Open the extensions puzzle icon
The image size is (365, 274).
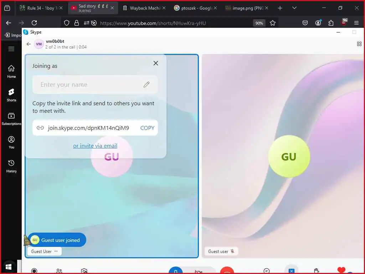click(331, 23)
